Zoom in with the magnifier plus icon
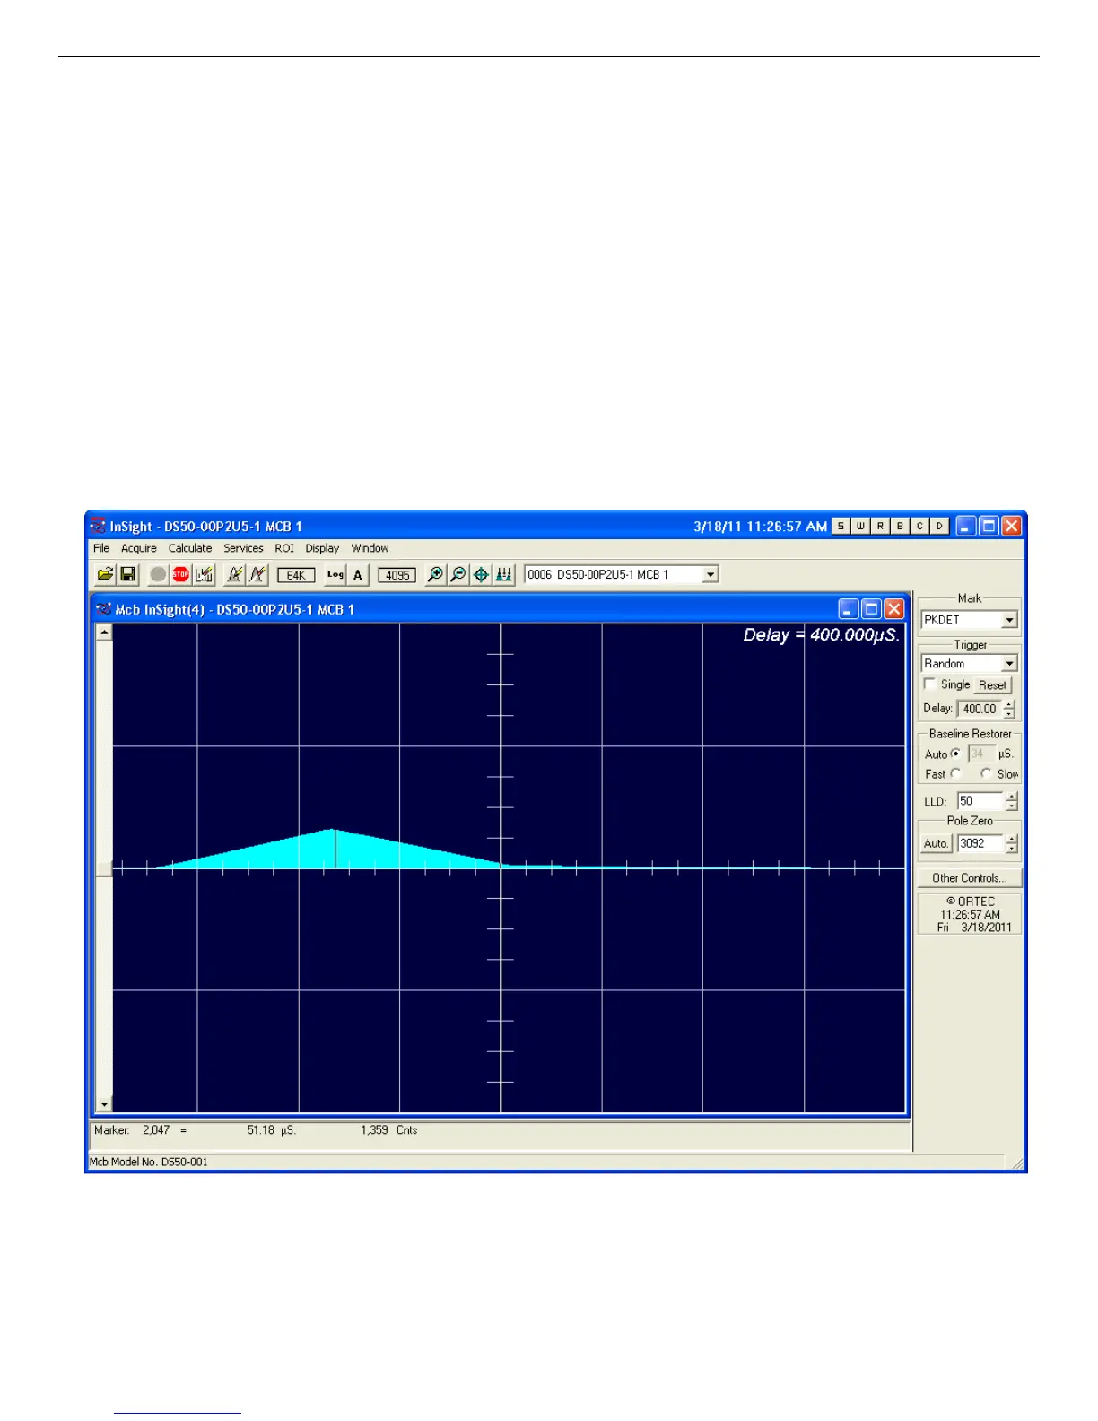This screenshot has height=1421, width=1098. point(435,574)
